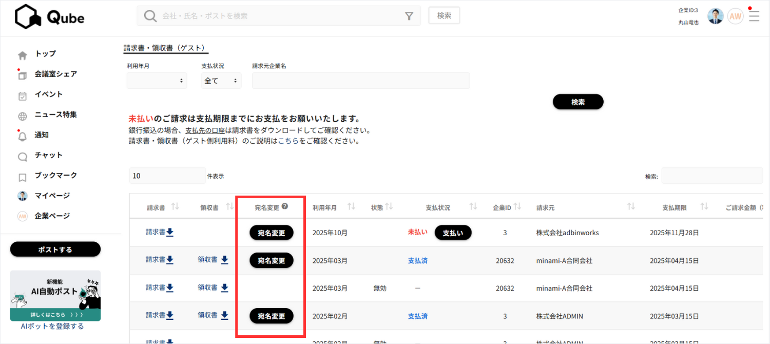Download the 2025年10月 請求書 via download icon
The width and height of the screenshot is (770, 344).
coord(170,232)
